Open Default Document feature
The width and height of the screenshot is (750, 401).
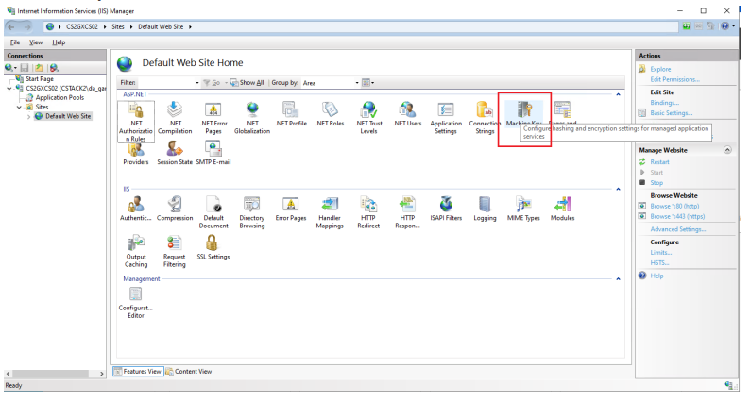point(213,212)
